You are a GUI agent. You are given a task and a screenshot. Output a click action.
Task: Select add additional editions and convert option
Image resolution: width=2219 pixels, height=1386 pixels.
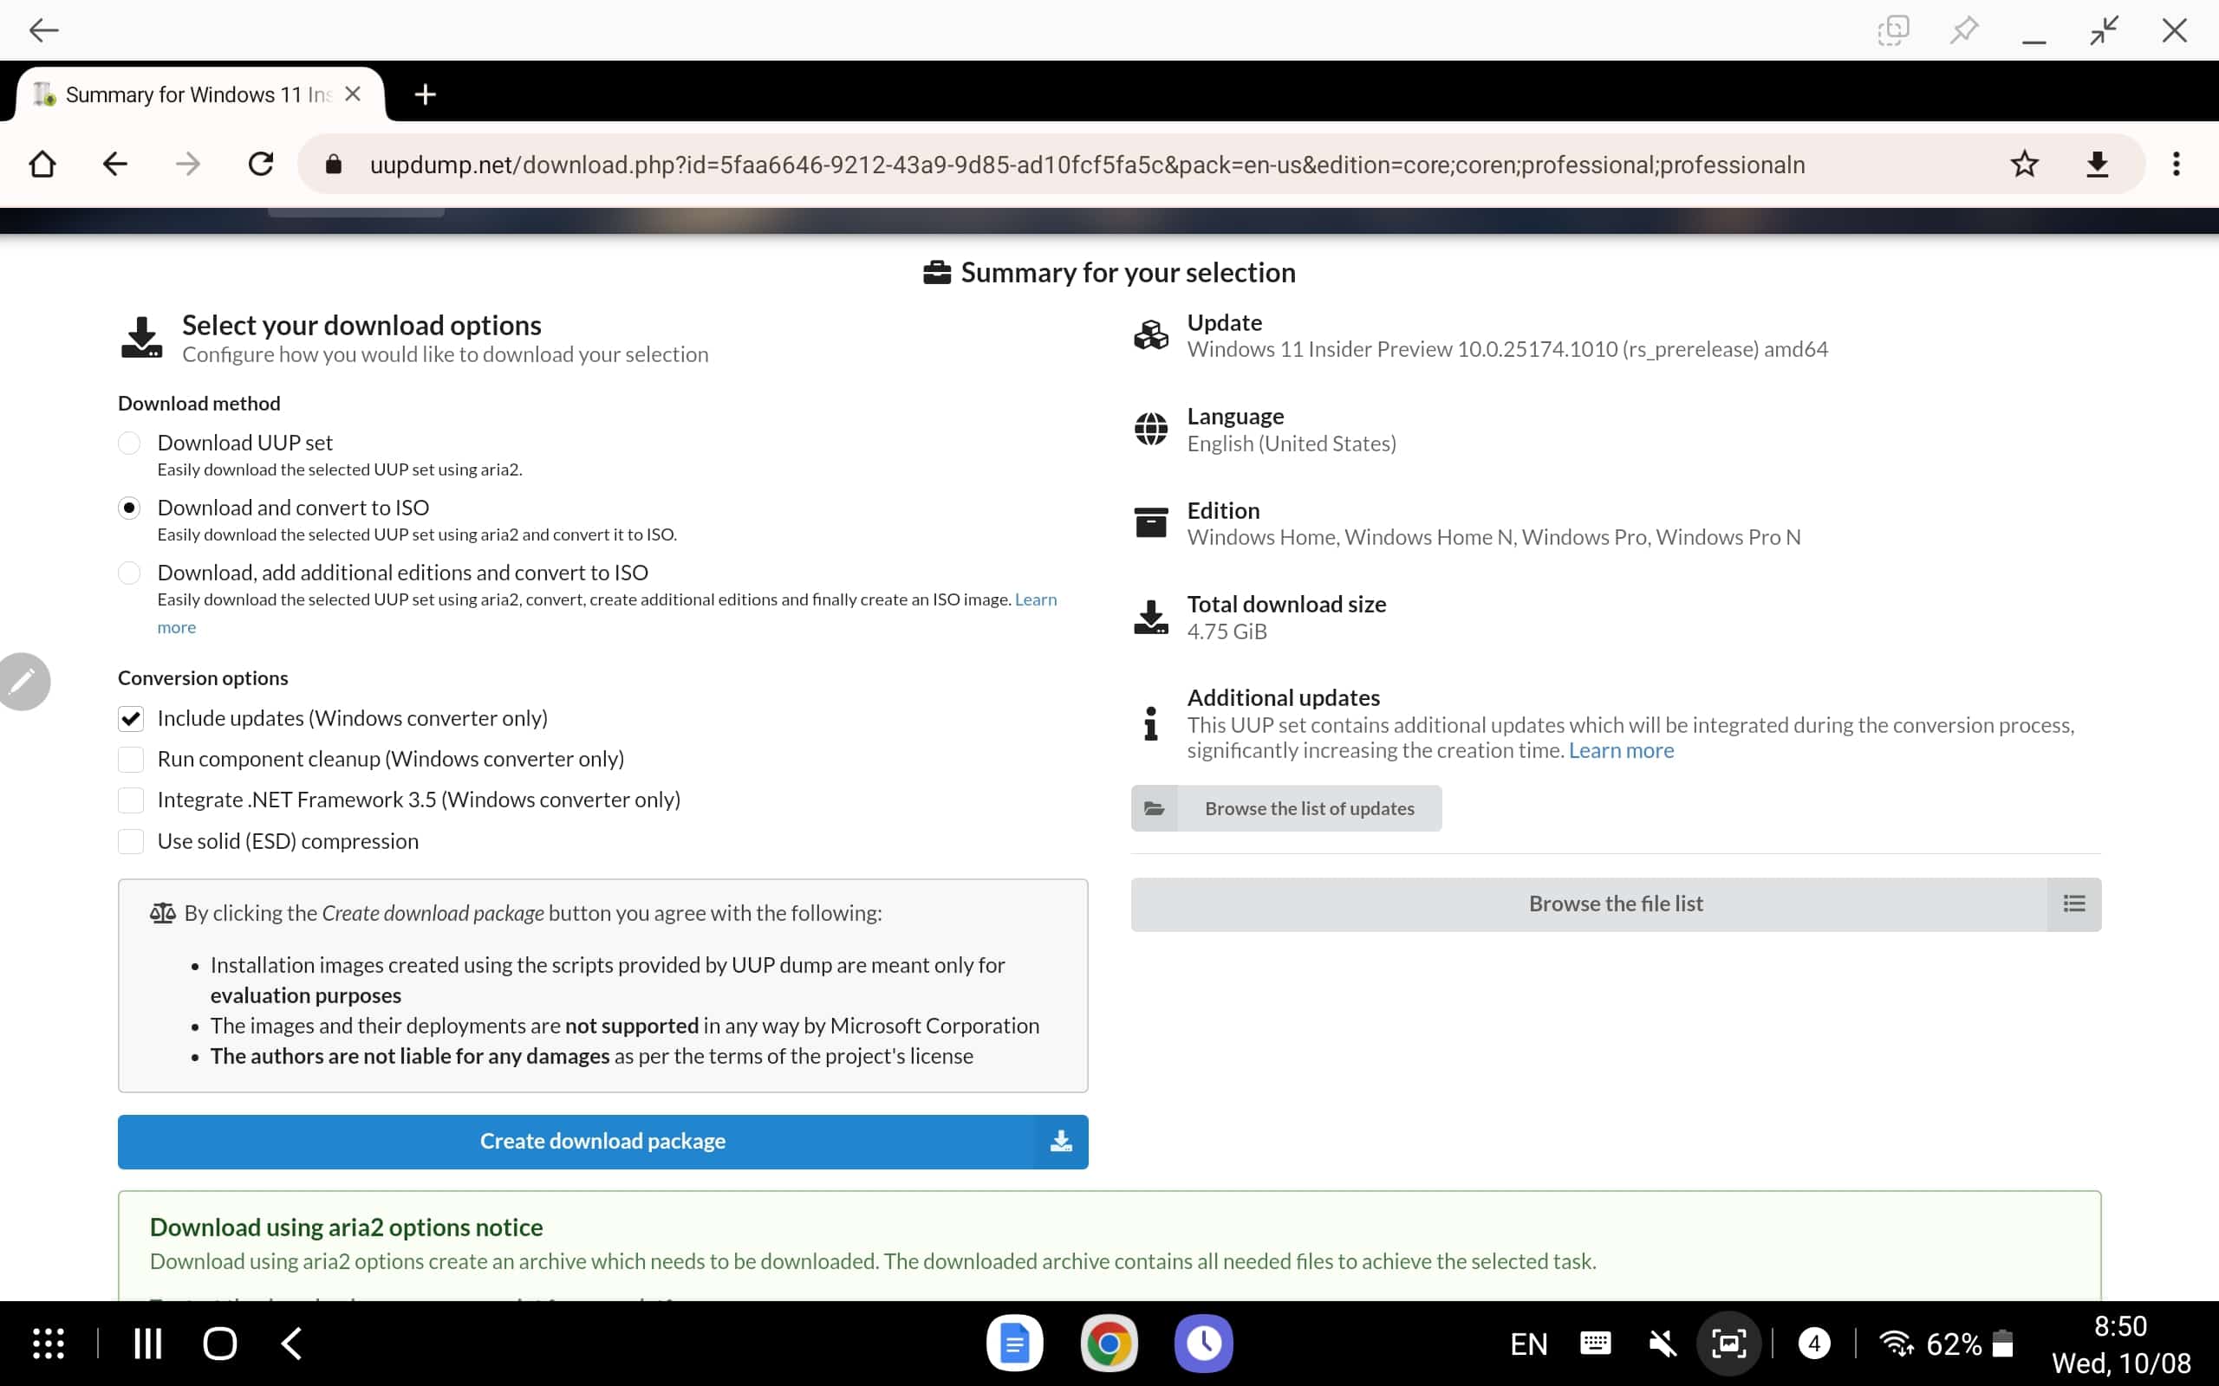pyautogui.click(x=129, y=573)
